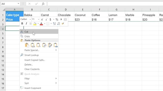Click the $16 price cell
Image resolution: width=163 pixels, height=91 pixels.
click(x=100, y=19)
